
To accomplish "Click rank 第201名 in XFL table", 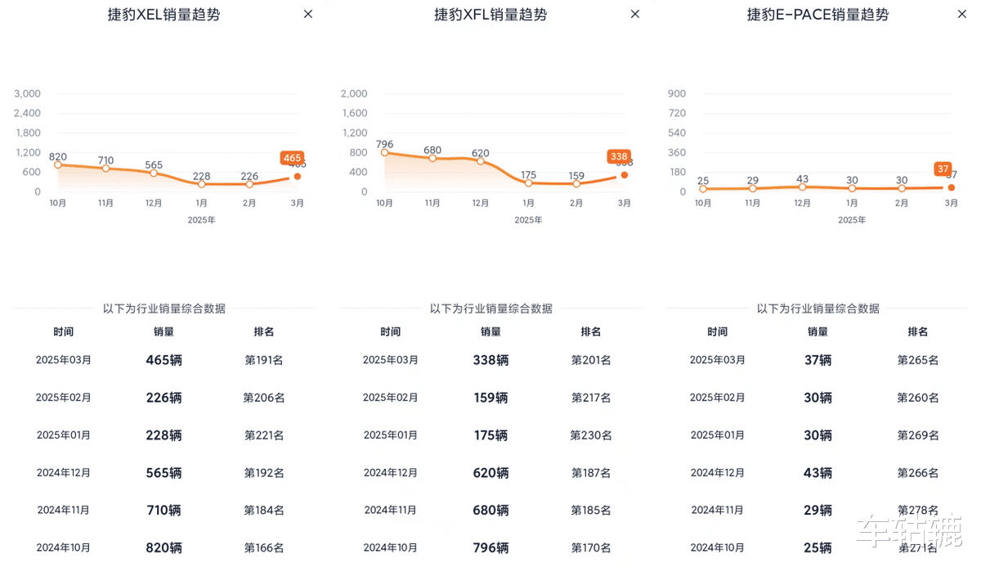I will tap(591, 360).
